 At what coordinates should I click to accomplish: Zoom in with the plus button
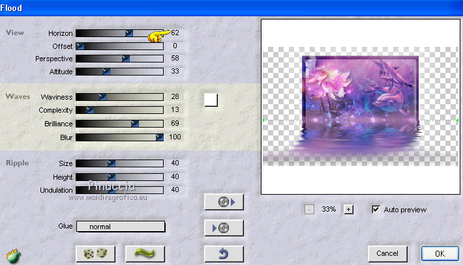tap(348, 210)
